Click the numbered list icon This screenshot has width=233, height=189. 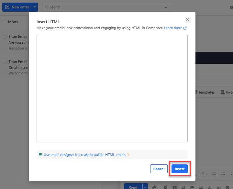pyautogui.click(x=214, y=174)
